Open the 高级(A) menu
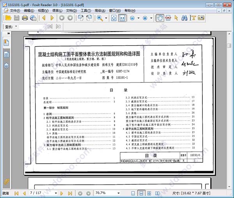This screenshot has height=198, width=234. pos(100,11)
